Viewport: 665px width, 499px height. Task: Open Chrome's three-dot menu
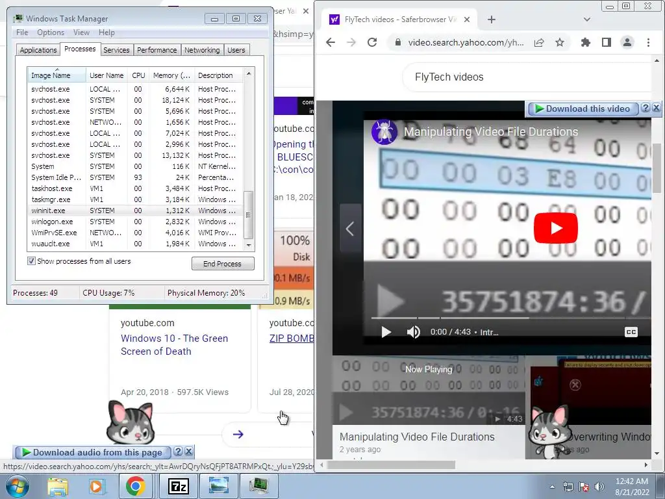click(x=648, y=42)
